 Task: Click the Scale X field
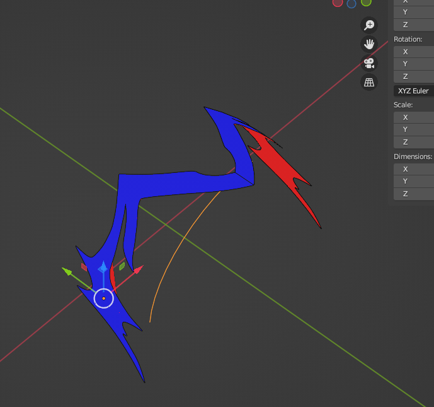414,117
